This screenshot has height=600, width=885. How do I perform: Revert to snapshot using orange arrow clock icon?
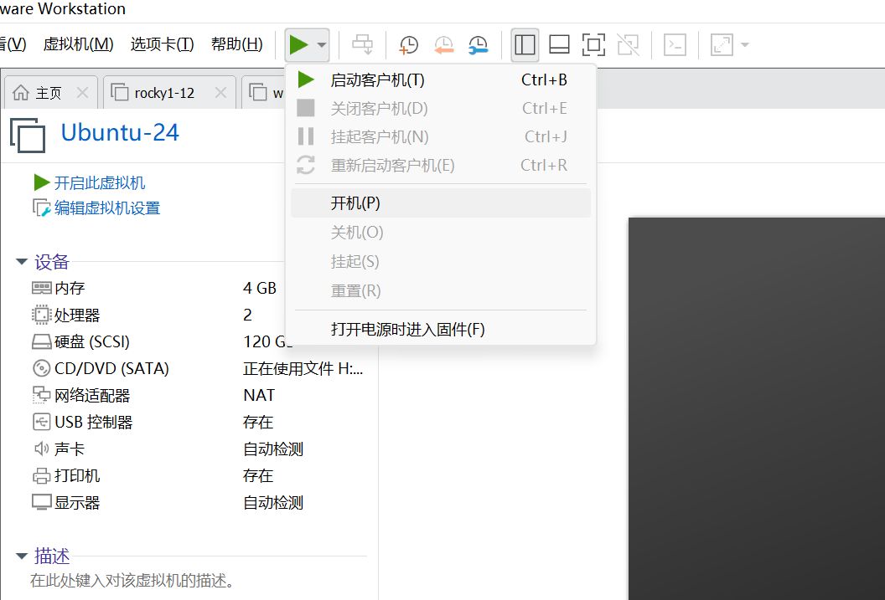click(443, 44)
